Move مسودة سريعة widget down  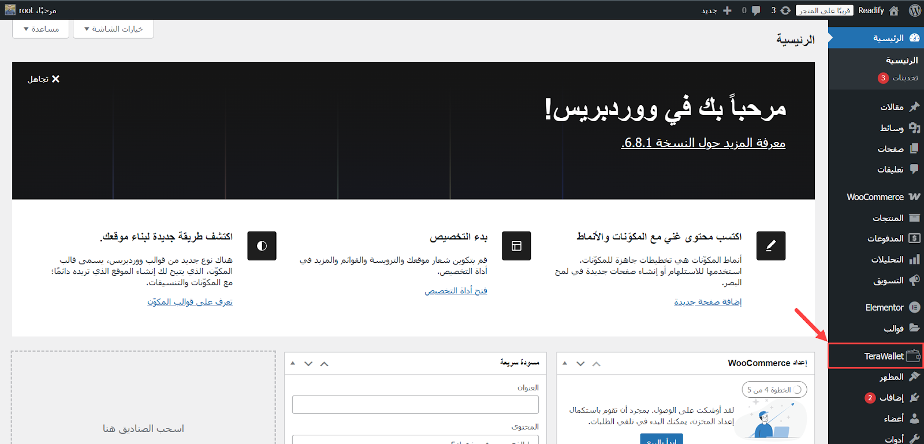308,364
